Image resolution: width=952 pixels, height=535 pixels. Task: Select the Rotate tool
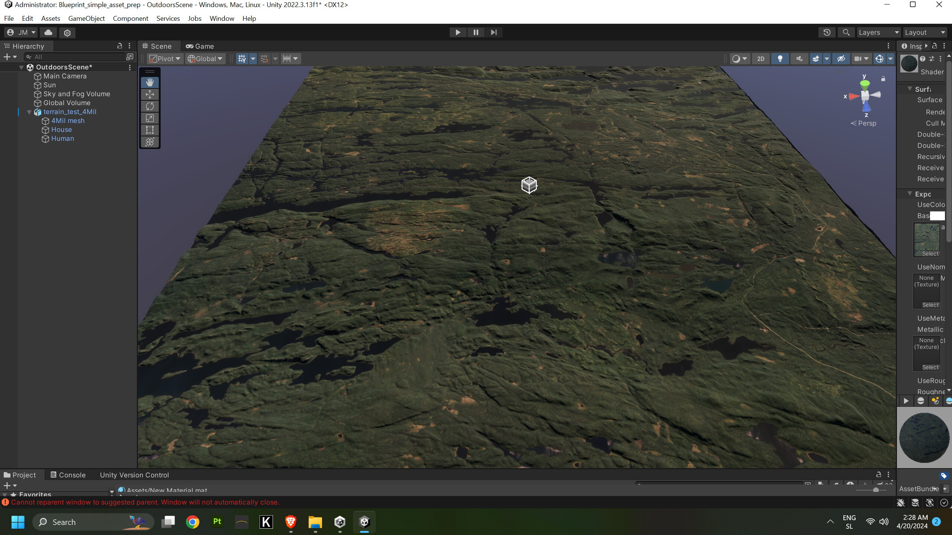(150, 106)
